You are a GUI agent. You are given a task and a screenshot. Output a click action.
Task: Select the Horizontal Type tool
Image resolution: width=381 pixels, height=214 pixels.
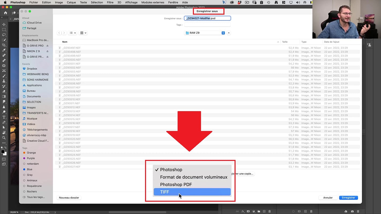[x=4, y=117]
